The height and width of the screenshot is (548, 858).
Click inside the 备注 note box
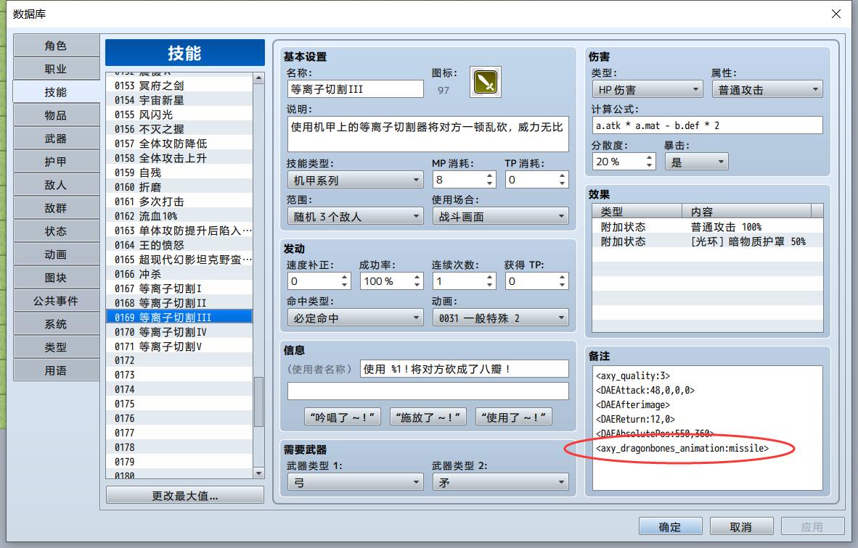(x=708, y=428)
